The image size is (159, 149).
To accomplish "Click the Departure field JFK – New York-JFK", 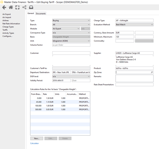I will pyautogui.click(x=61, y=72).
